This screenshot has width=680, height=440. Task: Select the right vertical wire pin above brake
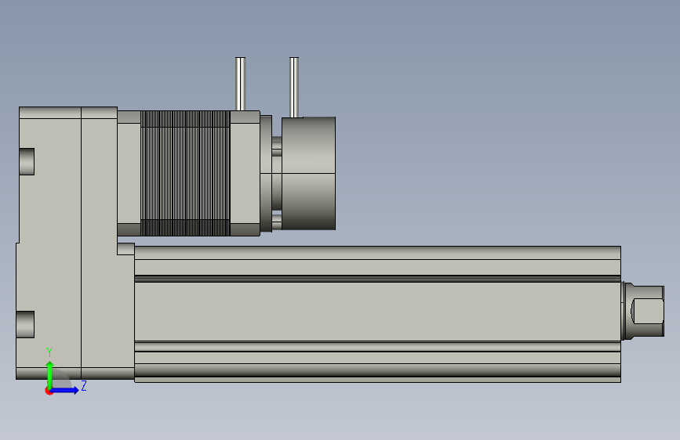tap(294, 87)
